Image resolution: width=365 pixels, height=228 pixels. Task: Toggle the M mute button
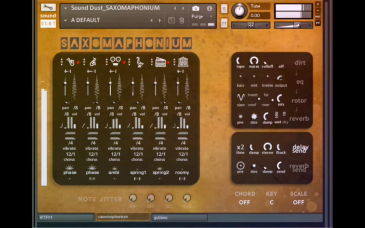(224, 23)
